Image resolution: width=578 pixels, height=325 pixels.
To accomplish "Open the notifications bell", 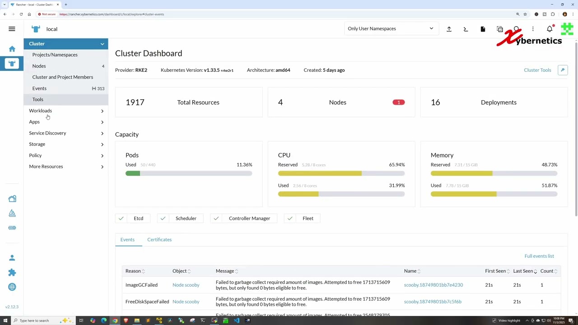I will [550, 29].
